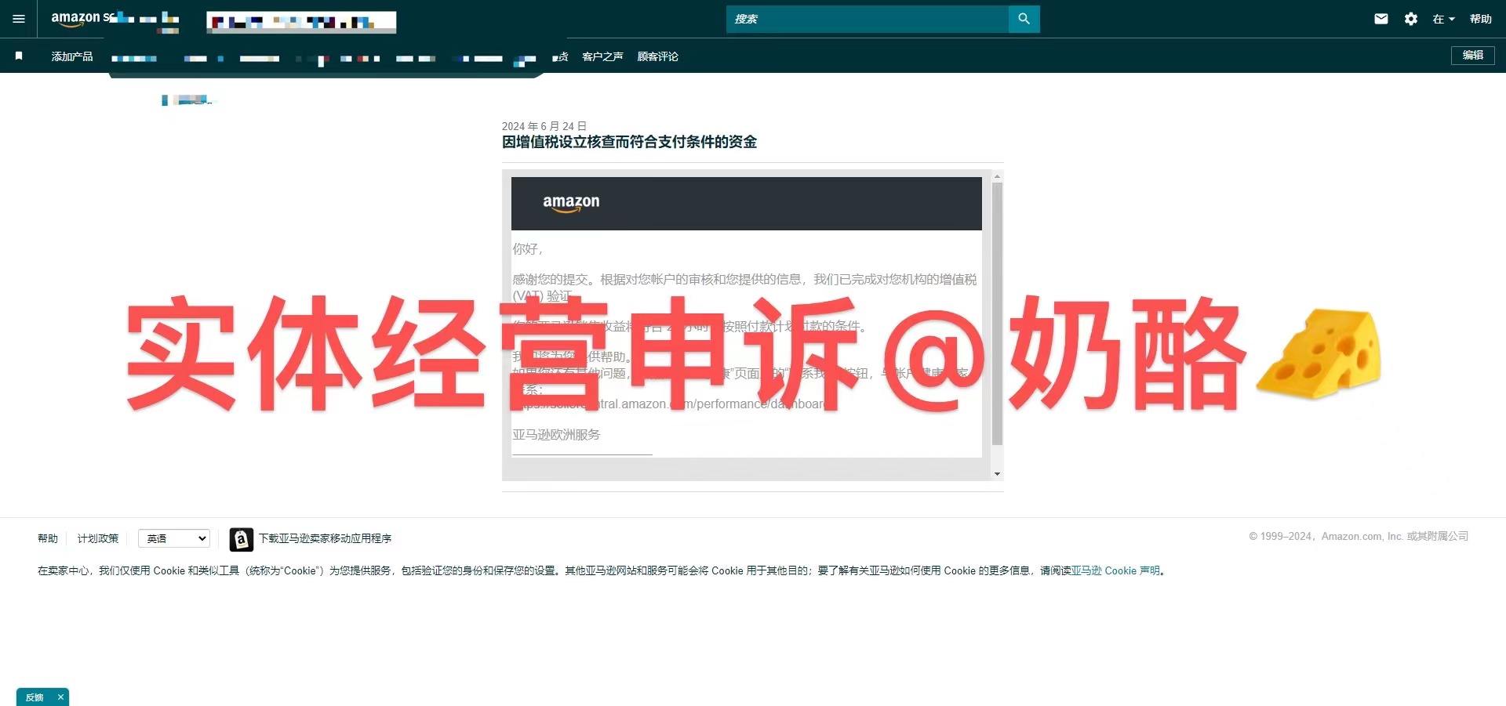Open the 计划政策 footer link
The width and height of the screenshot is (1506, 706).
(x=98, y=538)
